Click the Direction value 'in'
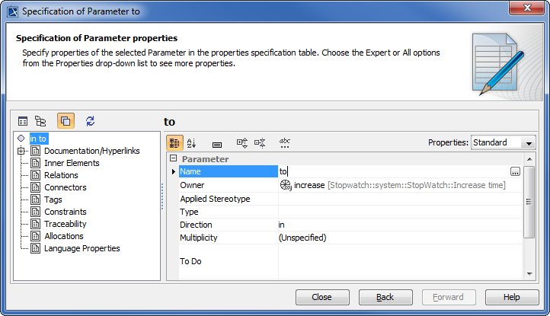The height and width of the screenshot is (316, 550). pyautogui.click(x=281, y=225)
